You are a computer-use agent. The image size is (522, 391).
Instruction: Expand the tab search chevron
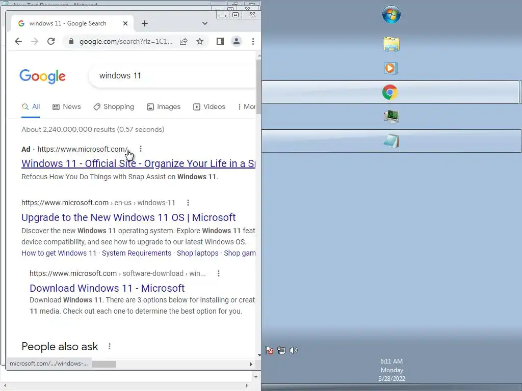205,23
